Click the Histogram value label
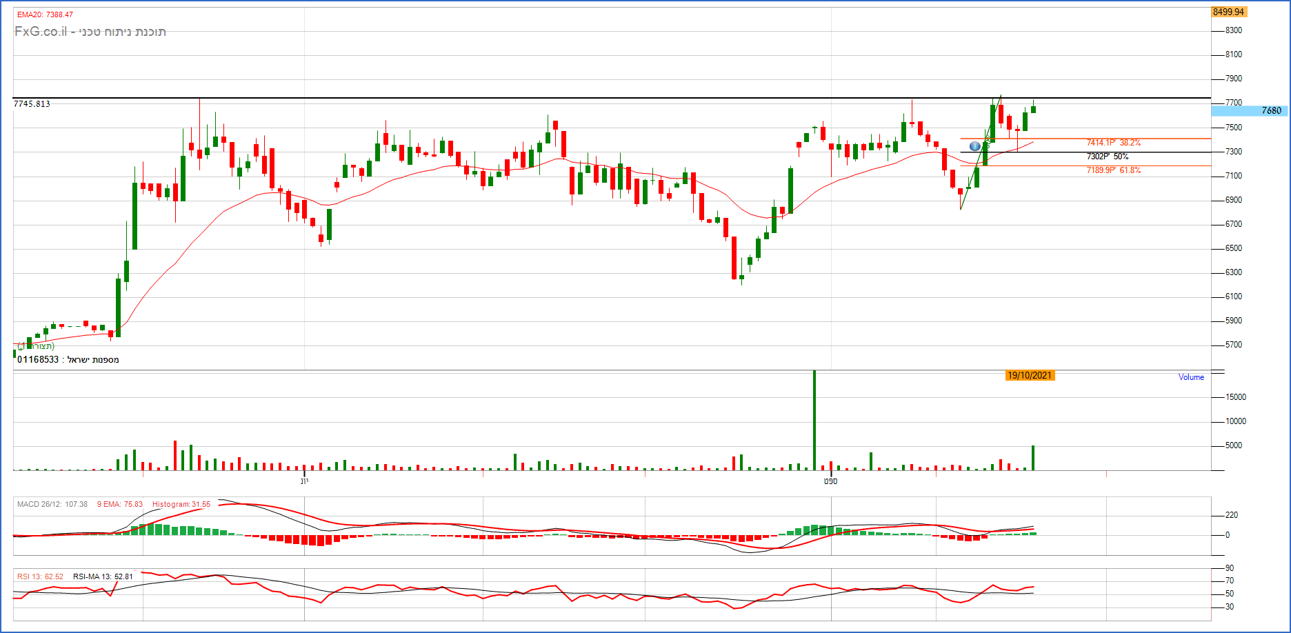The width and height of the screenshot is (1291, 633). (181, 505)
